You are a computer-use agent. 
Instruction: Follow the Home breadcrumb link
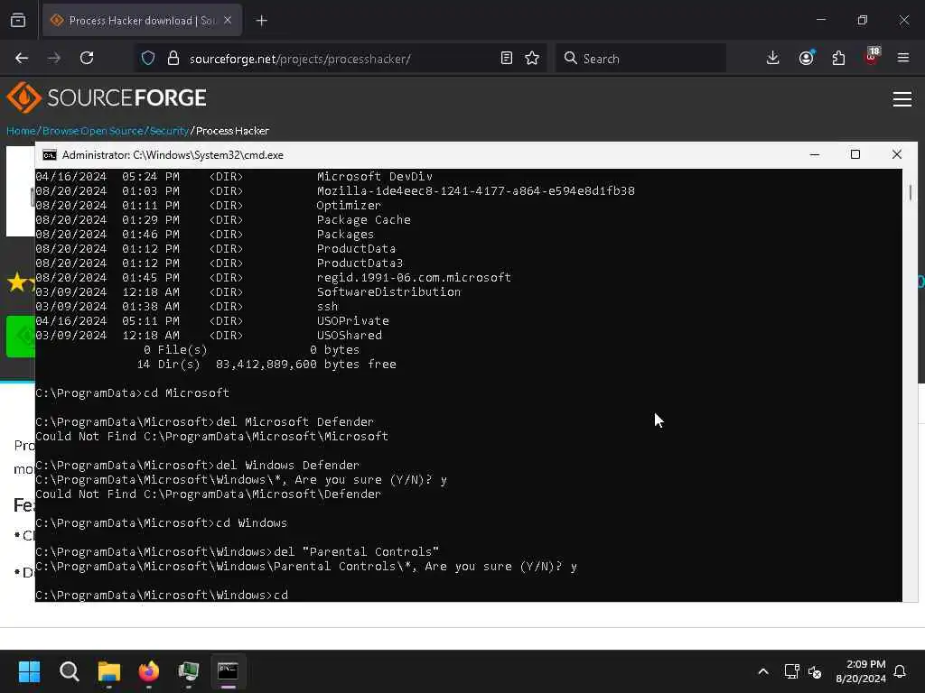[x=22, y=131]
